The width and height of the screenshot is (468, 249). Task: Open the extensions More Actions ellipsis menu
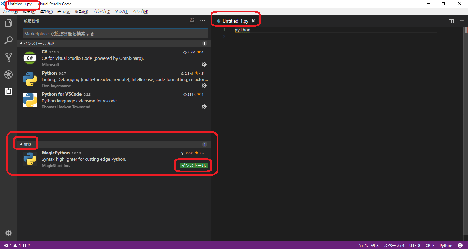pyautogui.click(x=202, y=21)
